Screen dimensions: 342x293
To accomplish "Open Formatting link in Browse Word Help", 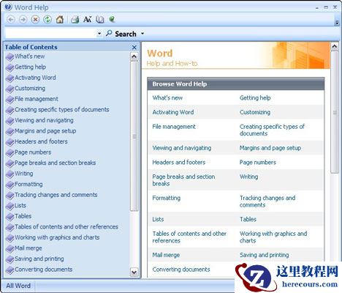I will pyautogui.click(x=167, y=198).
